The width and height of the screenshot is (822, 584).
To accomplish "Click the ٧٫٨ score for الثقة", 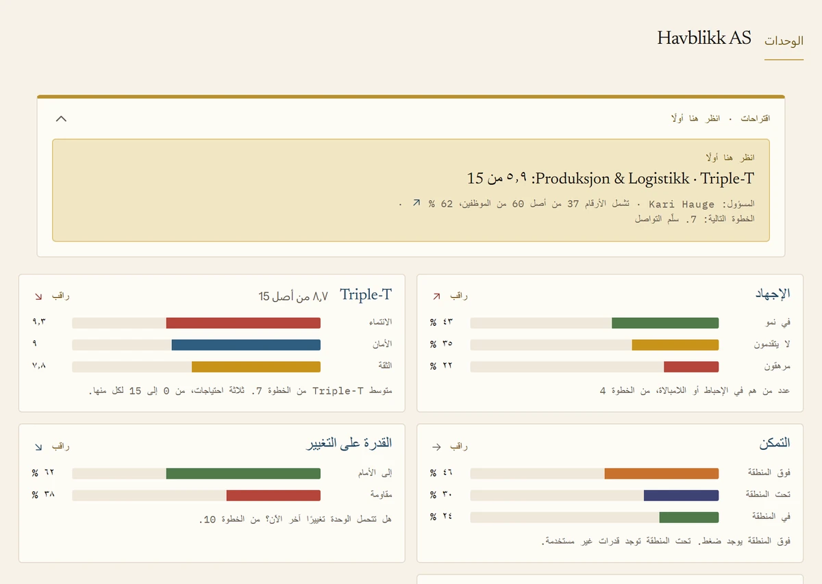I will pos(39,366).
